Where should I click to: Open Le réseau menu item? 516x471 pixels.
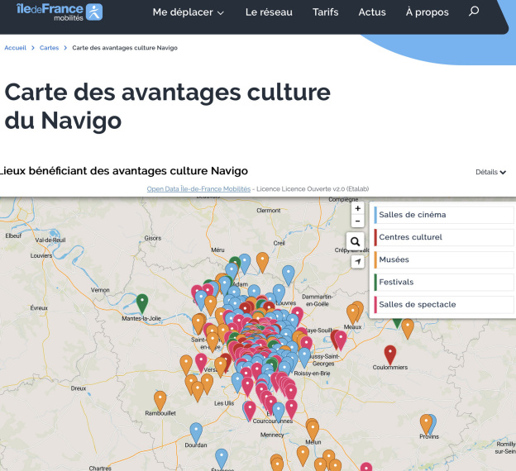point(269,12)
